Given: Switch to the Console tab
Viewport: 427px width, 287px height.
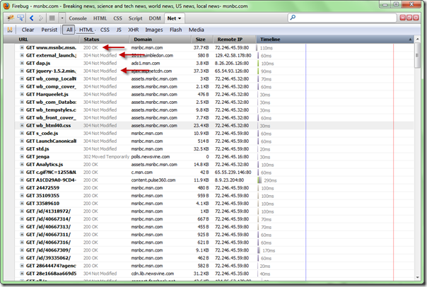Looking at the screenshot, I should [x=78, y=18].
